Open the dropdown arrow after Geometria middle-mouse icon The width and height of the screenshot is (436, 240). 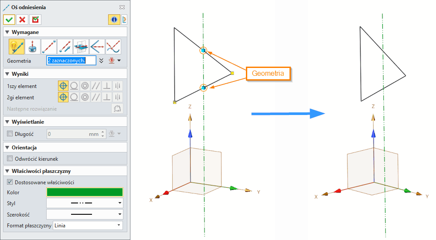(x=119, y=61)
